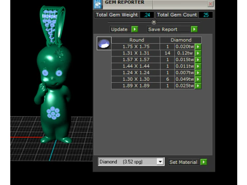This screenshot has height=185, width=247.
Task: Click the green arrow for 1.24 X 1.24 row
Action: tap(198, 72)
